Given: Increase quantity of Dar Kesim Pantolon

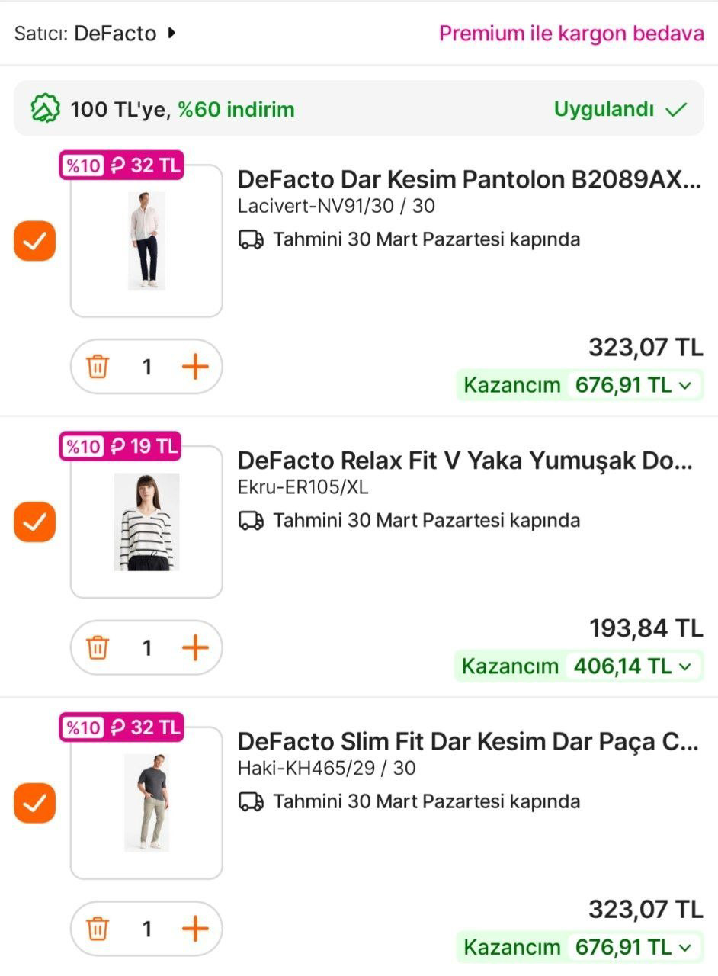Looking at the screenshot, I should pos(195,367).
